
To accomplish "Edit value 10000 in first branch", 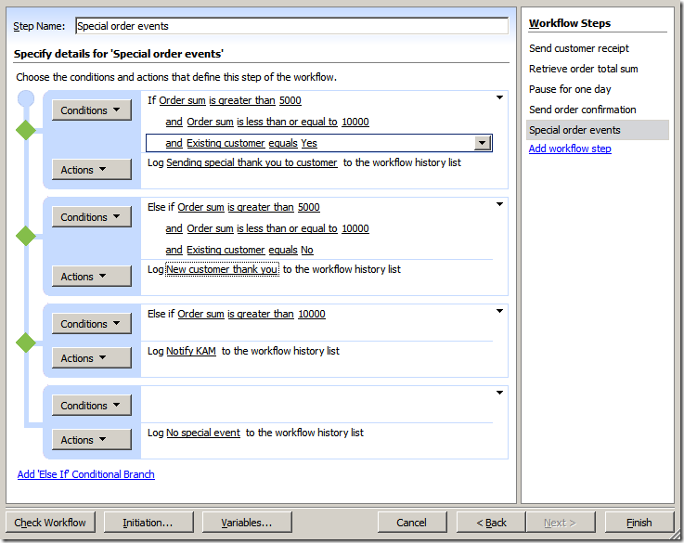I will click(x=355, y=122).
